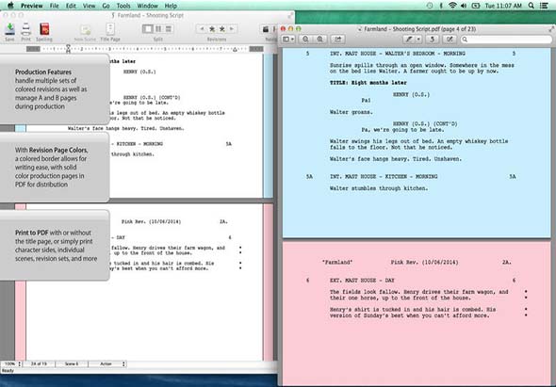Click the left indent marker on ruler
The image size is (556, 387).
pyautogui.click(x=68, y=49)
